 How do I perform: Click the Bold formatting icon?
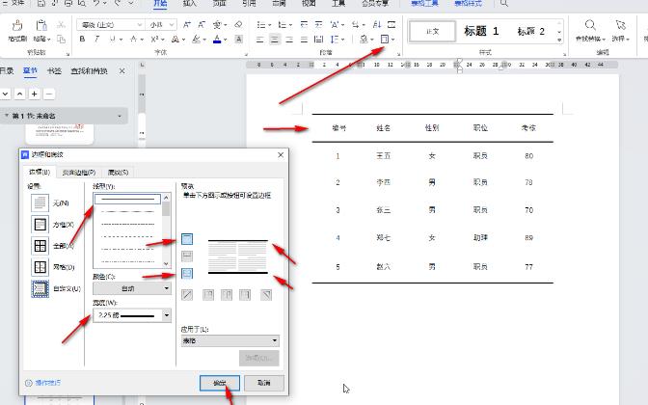(x=83, y=40)
